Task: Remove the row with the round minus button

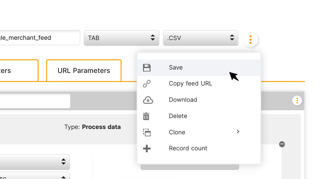Action: [x=282, y=144]
